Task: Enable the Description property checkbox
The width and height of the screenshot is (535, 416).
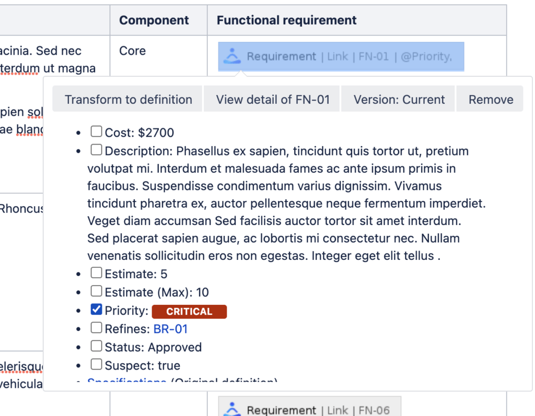Action: [96, 149]
